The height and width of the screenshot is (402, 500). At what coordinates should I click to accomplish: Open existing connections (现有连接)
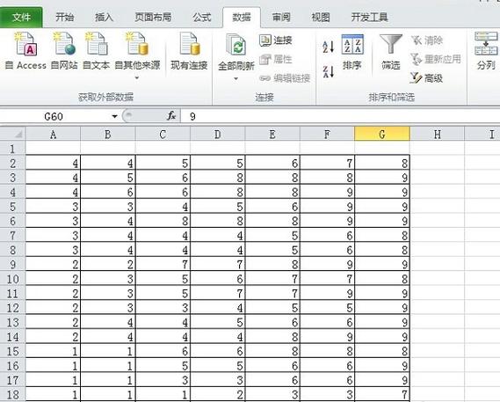(x=190, y=51)
